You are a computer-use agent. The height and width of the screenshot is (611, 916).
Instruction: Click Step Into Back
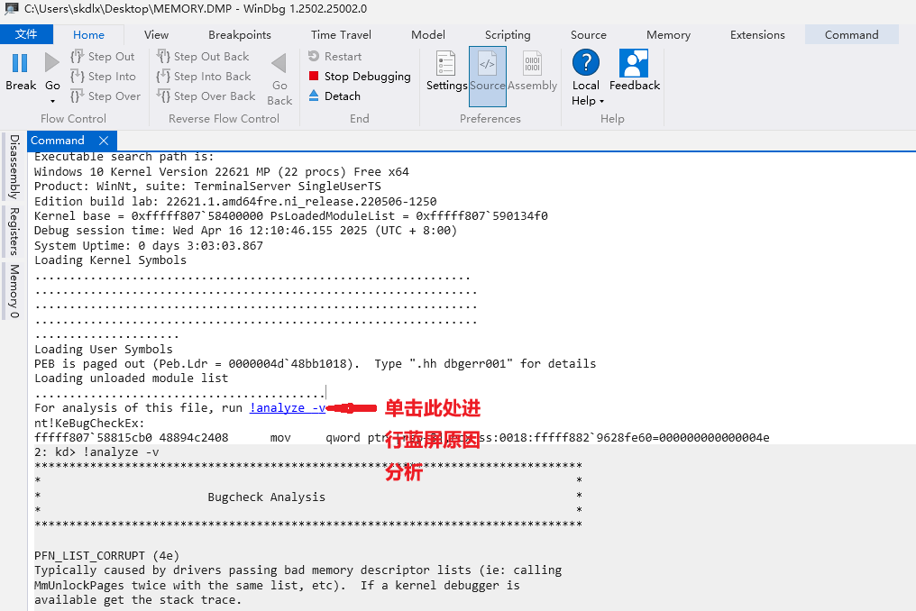point(204,76)
